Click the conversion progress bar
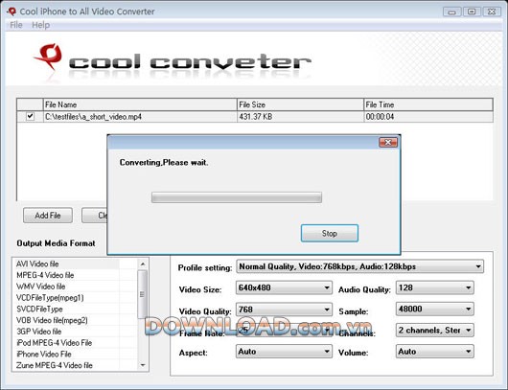Screen dimensions: 508x390 click(x=237, y=197)
